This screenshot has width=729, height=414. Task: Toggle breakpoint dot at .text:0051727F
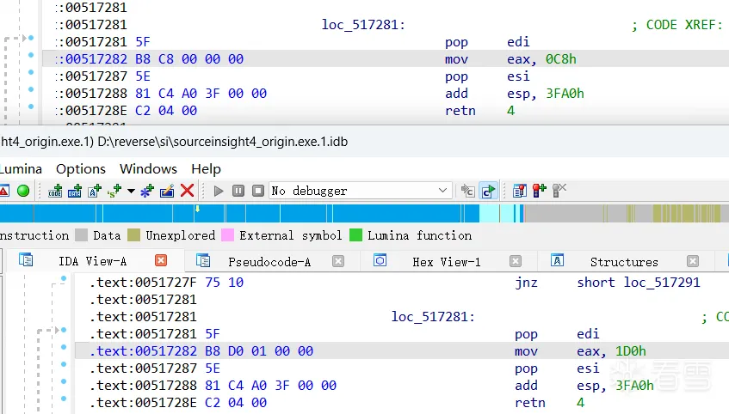[x=64, y=278]
